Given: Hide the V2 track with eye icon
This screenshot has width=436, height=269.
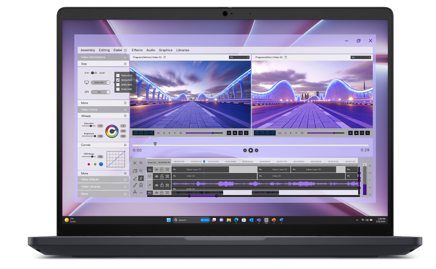Looking at the screenshot, I should pos(157,169).
